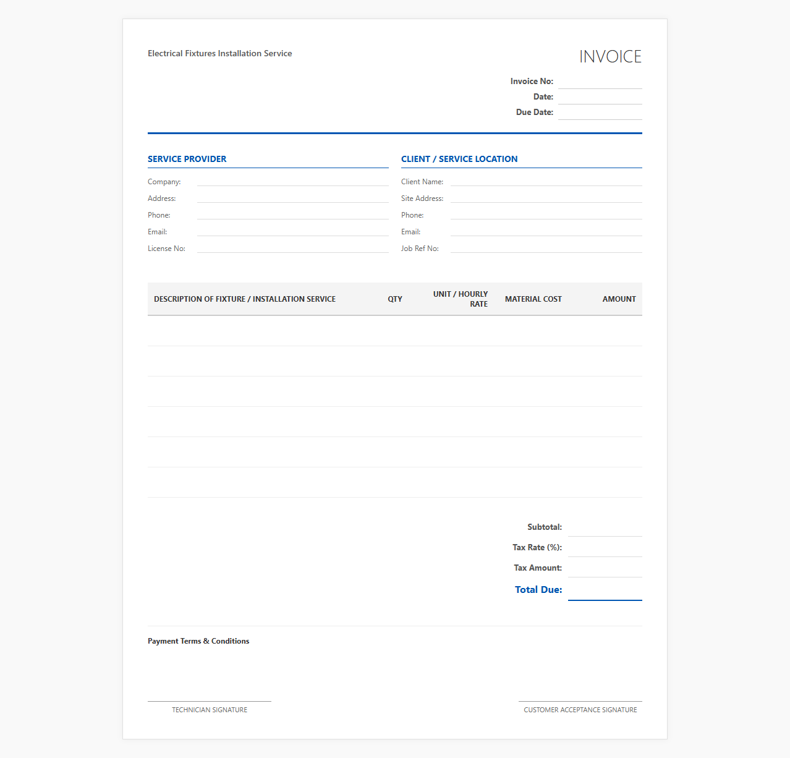Click the Client Name field
This screenshot has height=758, width=790.
point(546,182)
